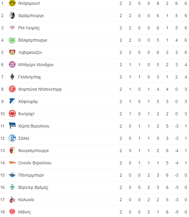Click the Bayer Leverkusen crest
This screenshot has width=189, height=217.
[x=12, y=52]
